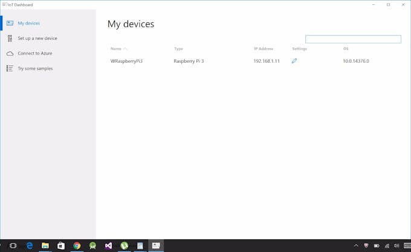This screenshot has width=411, height=252.
Task: Close the IoT Dashboard window
Action: tap(403, 5)
